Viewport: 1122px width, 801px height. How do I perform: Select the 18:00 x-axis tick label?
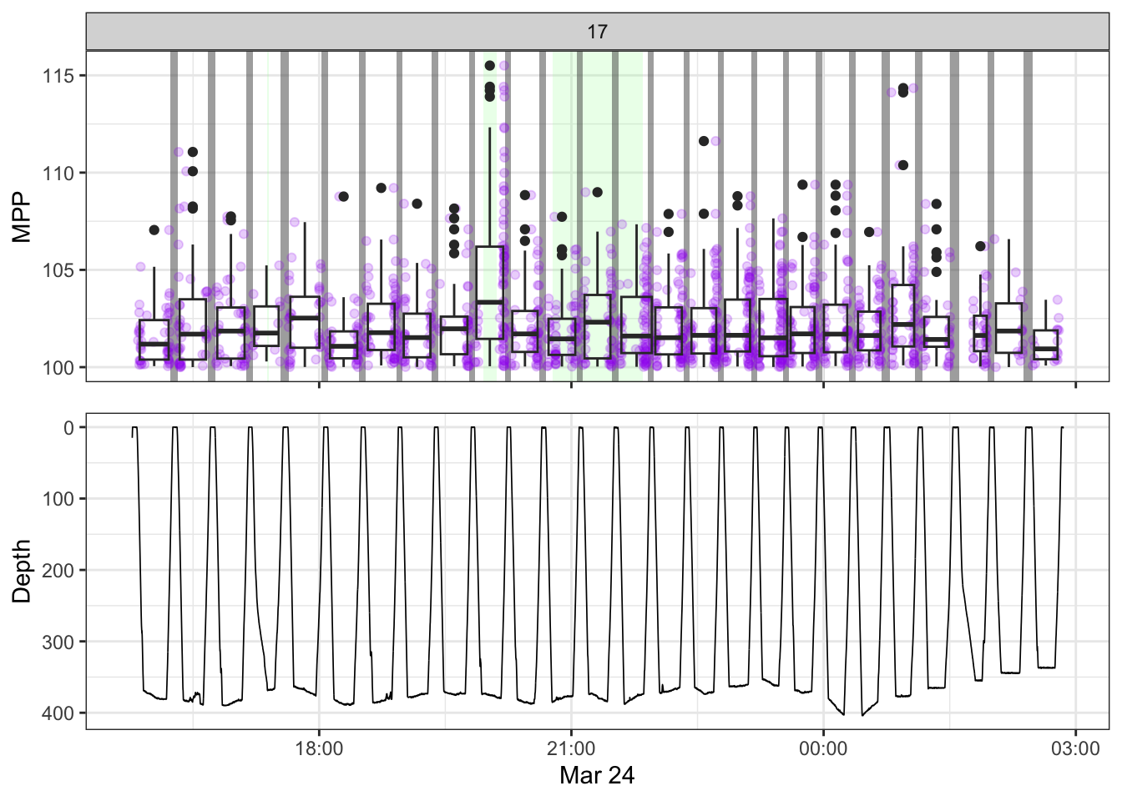pyautogui.click(x=319, y=748)
